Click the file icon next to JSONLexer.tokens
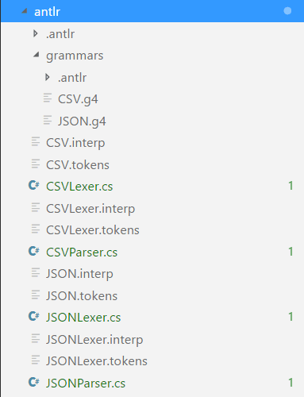 (36, 360)
